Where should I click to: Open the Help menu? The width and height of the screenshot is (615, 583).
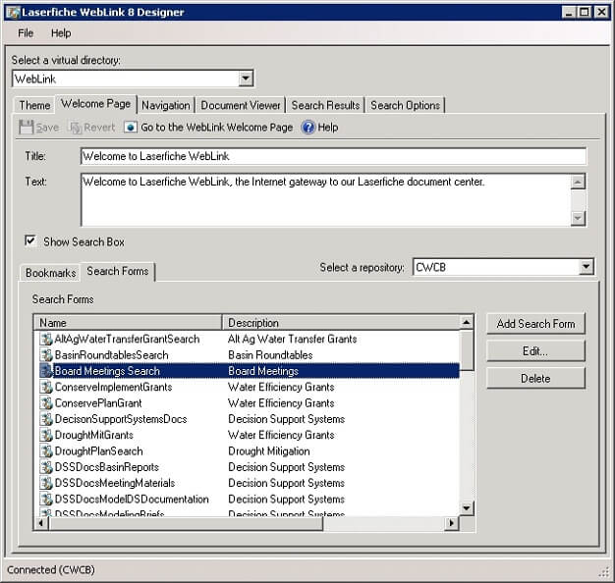(61, 33)
